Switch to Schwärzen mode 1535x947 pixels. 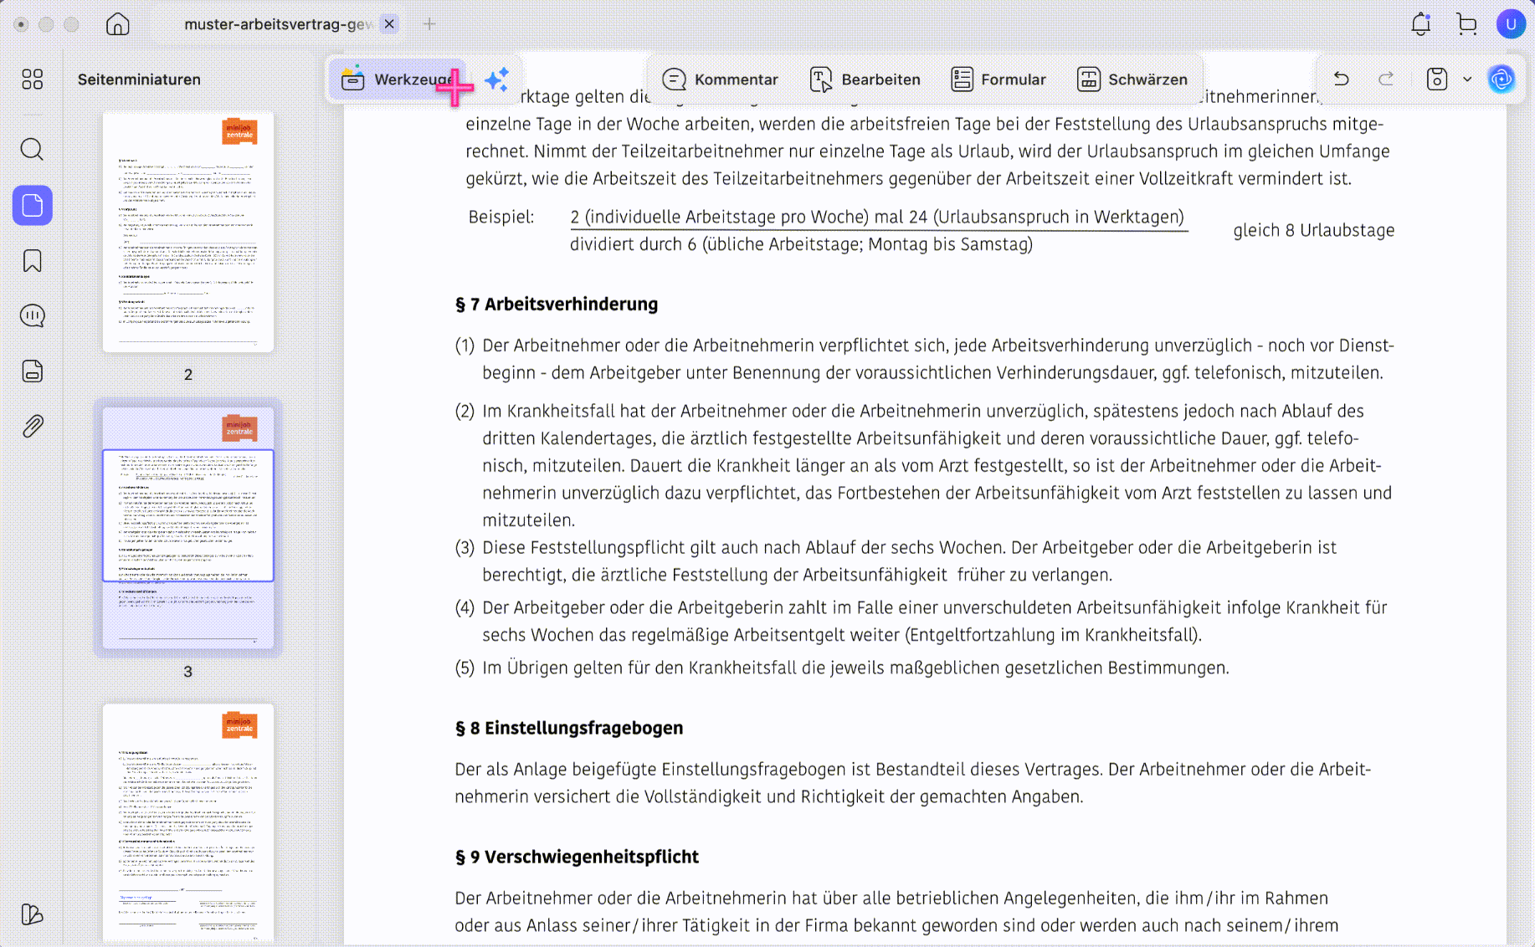coord(1132,79)
